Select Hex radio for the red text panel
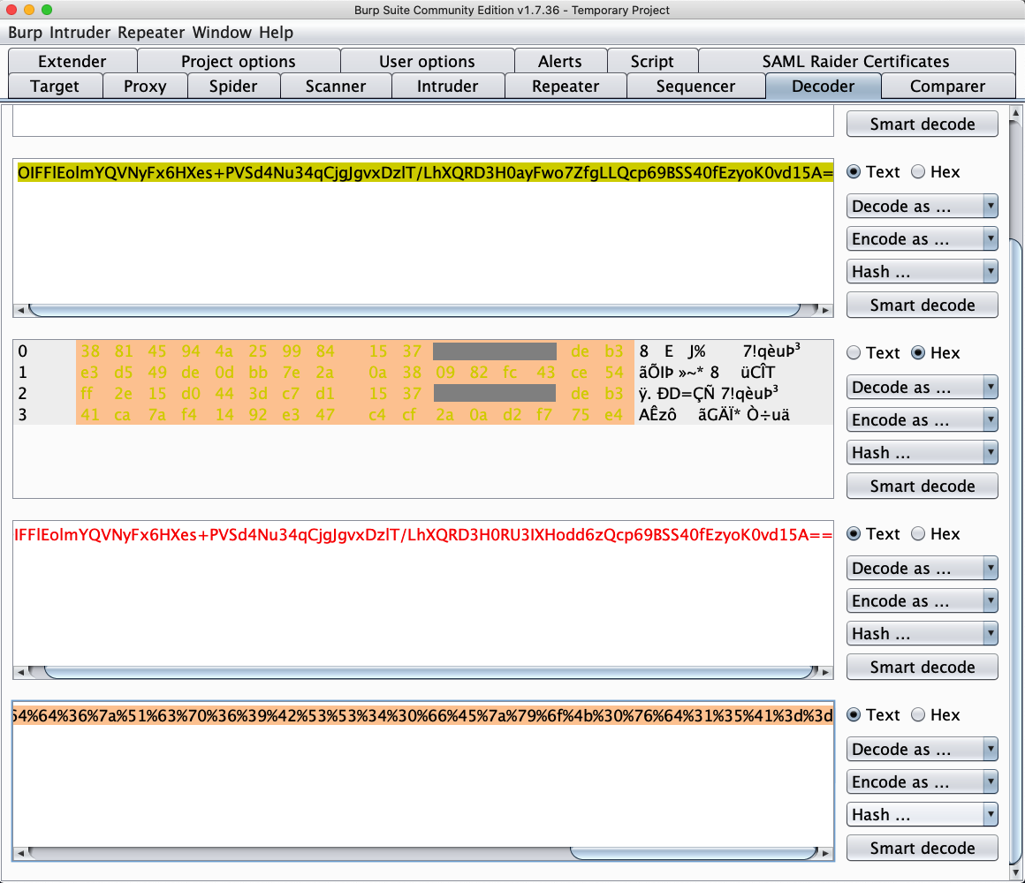The height and width of the screenshot is (883, 1025). pyautogui.click(x=919, y=534)
